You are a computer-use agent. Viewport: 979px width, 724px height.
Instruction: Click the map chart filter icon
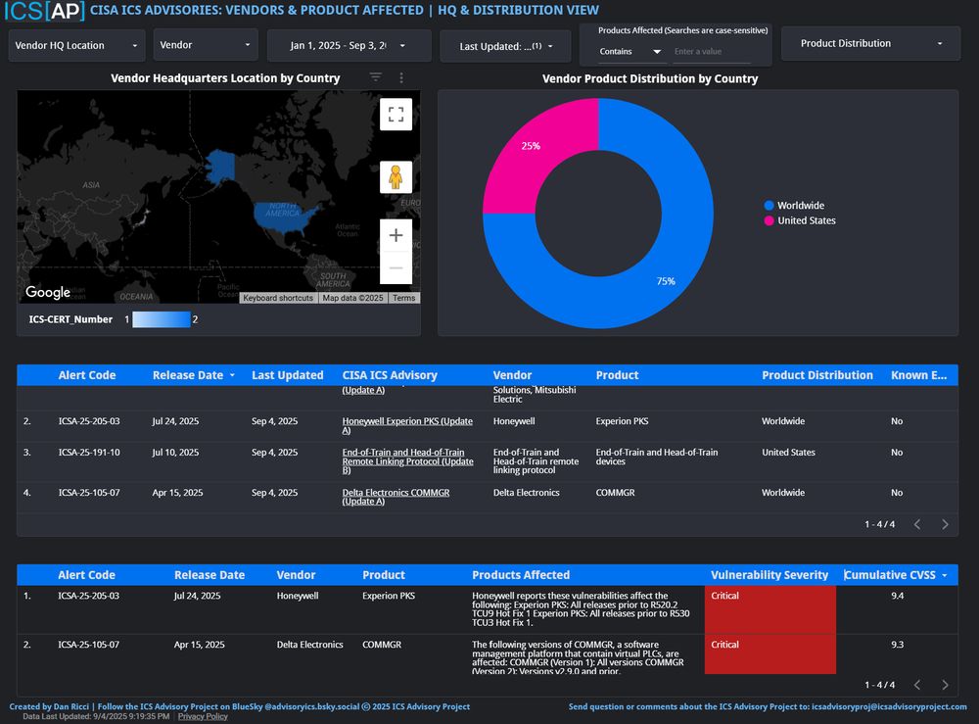[375, 76]
